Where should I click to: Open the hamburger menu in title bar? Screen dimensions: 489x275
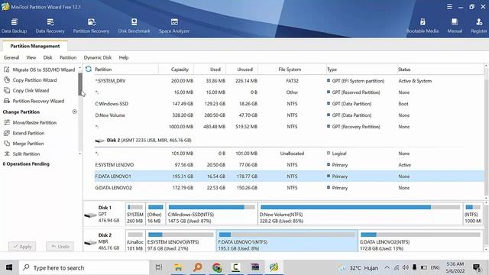(x=449, y=7)
